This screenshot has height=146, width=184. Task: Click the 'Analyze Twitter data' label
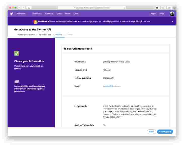(84, 125)
